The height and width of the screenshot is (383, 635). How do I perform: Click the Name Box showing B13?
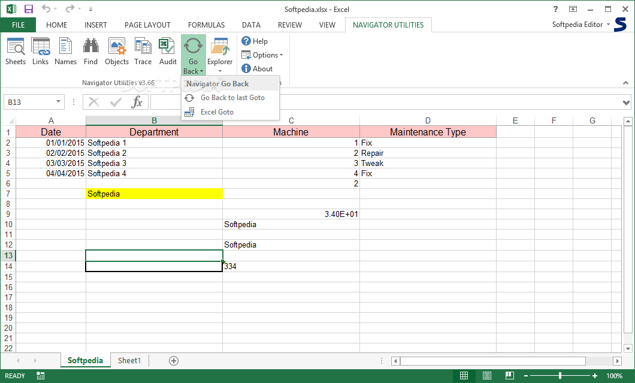(x=29, y=102)
